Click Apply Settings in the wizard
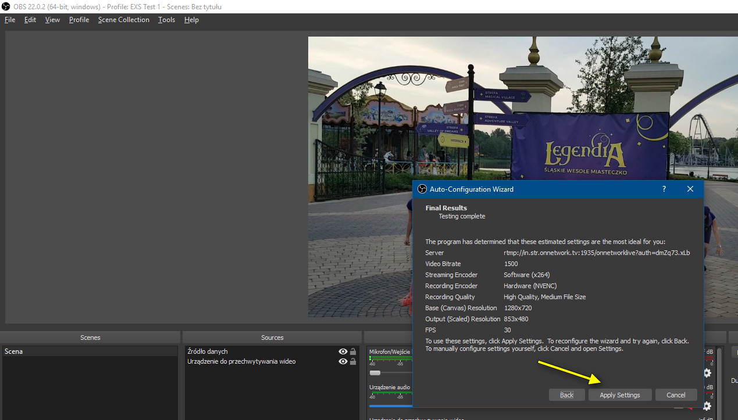Screen dimensions: 738x420 [x=620, y=395]
